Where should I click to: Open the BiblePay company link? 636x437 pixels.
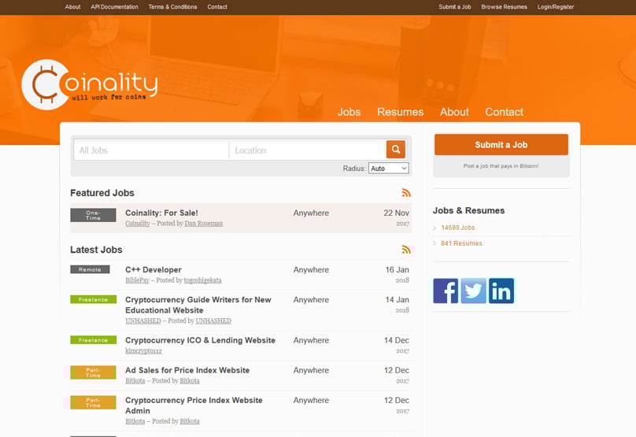137,280
